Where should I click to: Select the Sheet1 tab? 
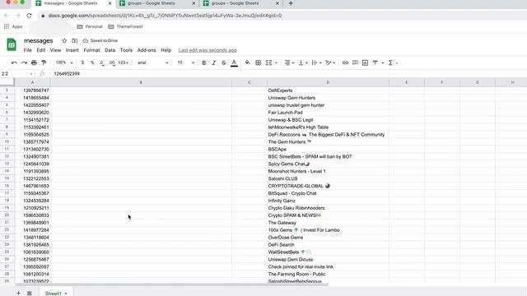pos(56,294)
